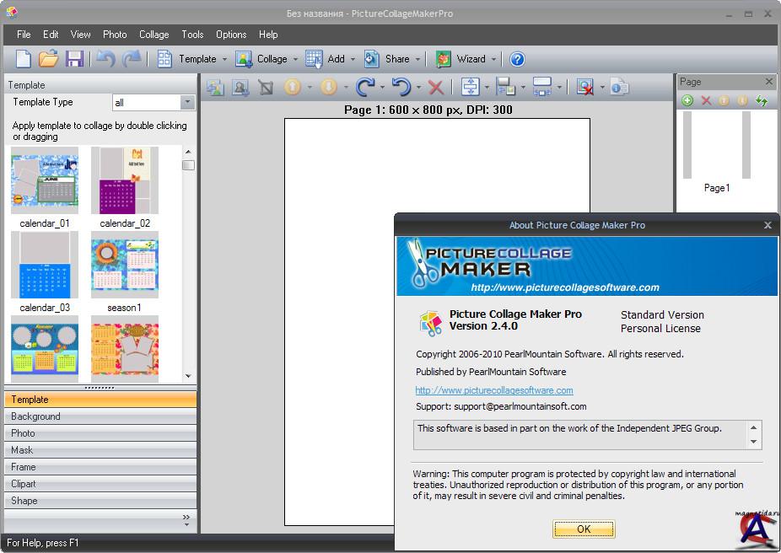This screenshot has height=553, width=781.
Task: Open the Template Type dropdown
Action: pos(187,103)
